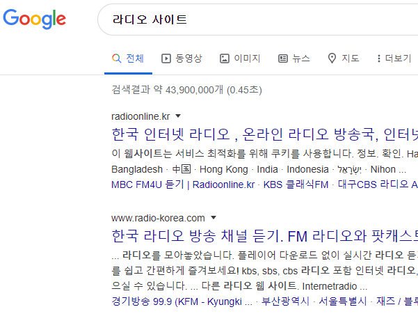Open the 한국 라디오 방송 채널 듣기 result
The height and width of the screenshot is (314, 418).
pos(265,236)
